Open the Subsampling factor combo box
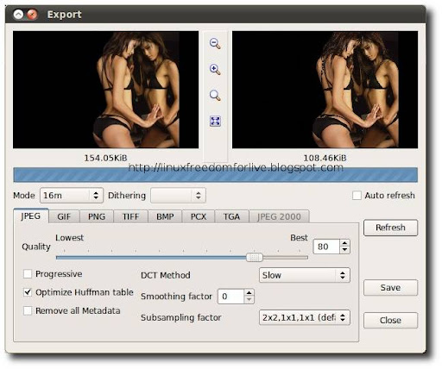This screenshot has height=369, width=442. [305, 317]
